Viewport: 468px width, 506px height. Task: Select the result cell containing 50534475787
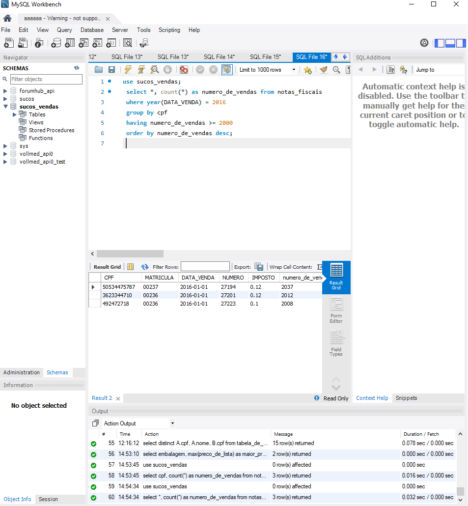click(x=121, y=287)
